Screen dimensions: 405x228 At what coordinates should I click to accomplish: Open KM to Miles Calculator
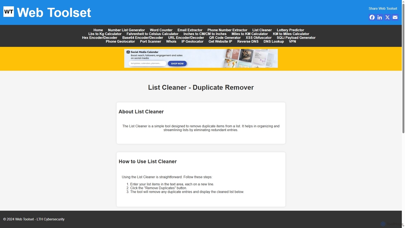(x=291, y=34)
